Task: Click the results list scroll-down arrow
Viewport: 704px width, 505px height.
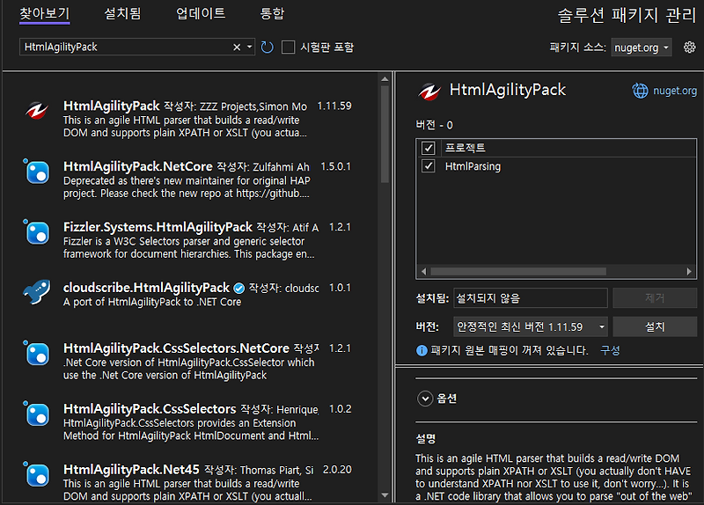Action: point(385,495)
